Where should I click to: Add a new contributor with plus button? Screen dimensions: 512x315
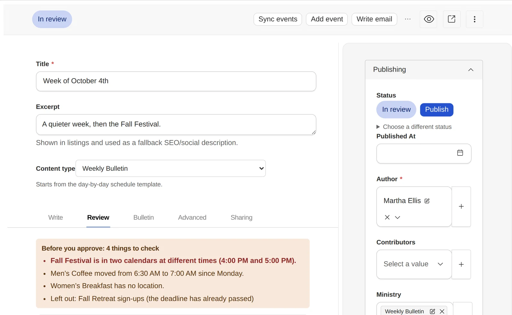[461, 264]
